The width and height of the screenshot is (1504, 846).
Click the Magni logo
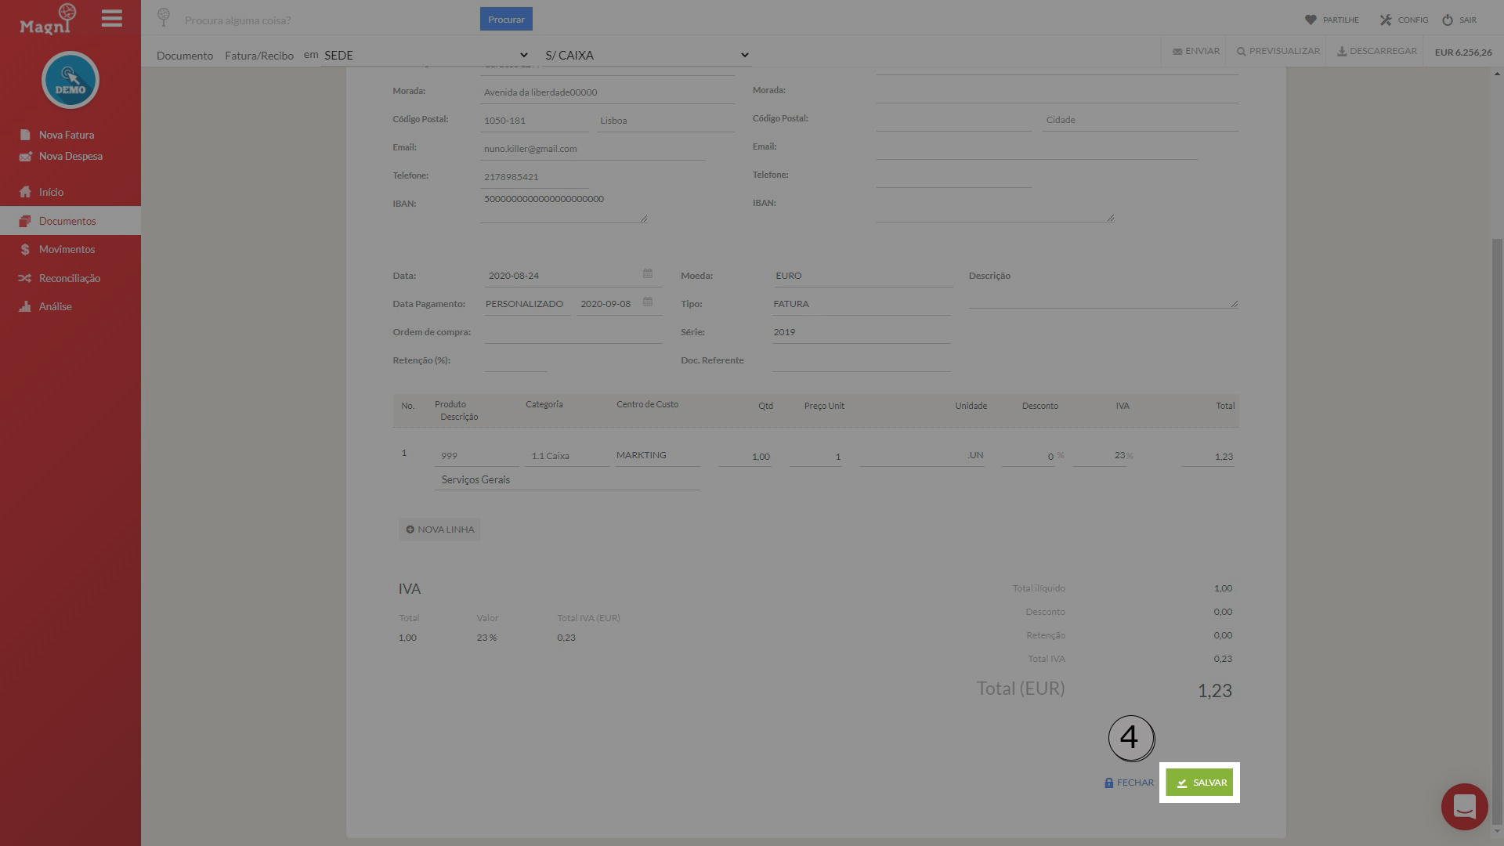click(x=49, y=19)
